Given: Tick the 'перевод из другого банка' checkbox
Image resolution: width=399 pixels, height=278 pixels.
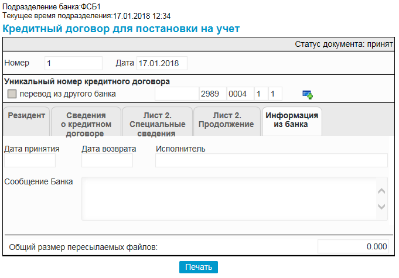Looking at the screenshot, I should pos(12,94).
